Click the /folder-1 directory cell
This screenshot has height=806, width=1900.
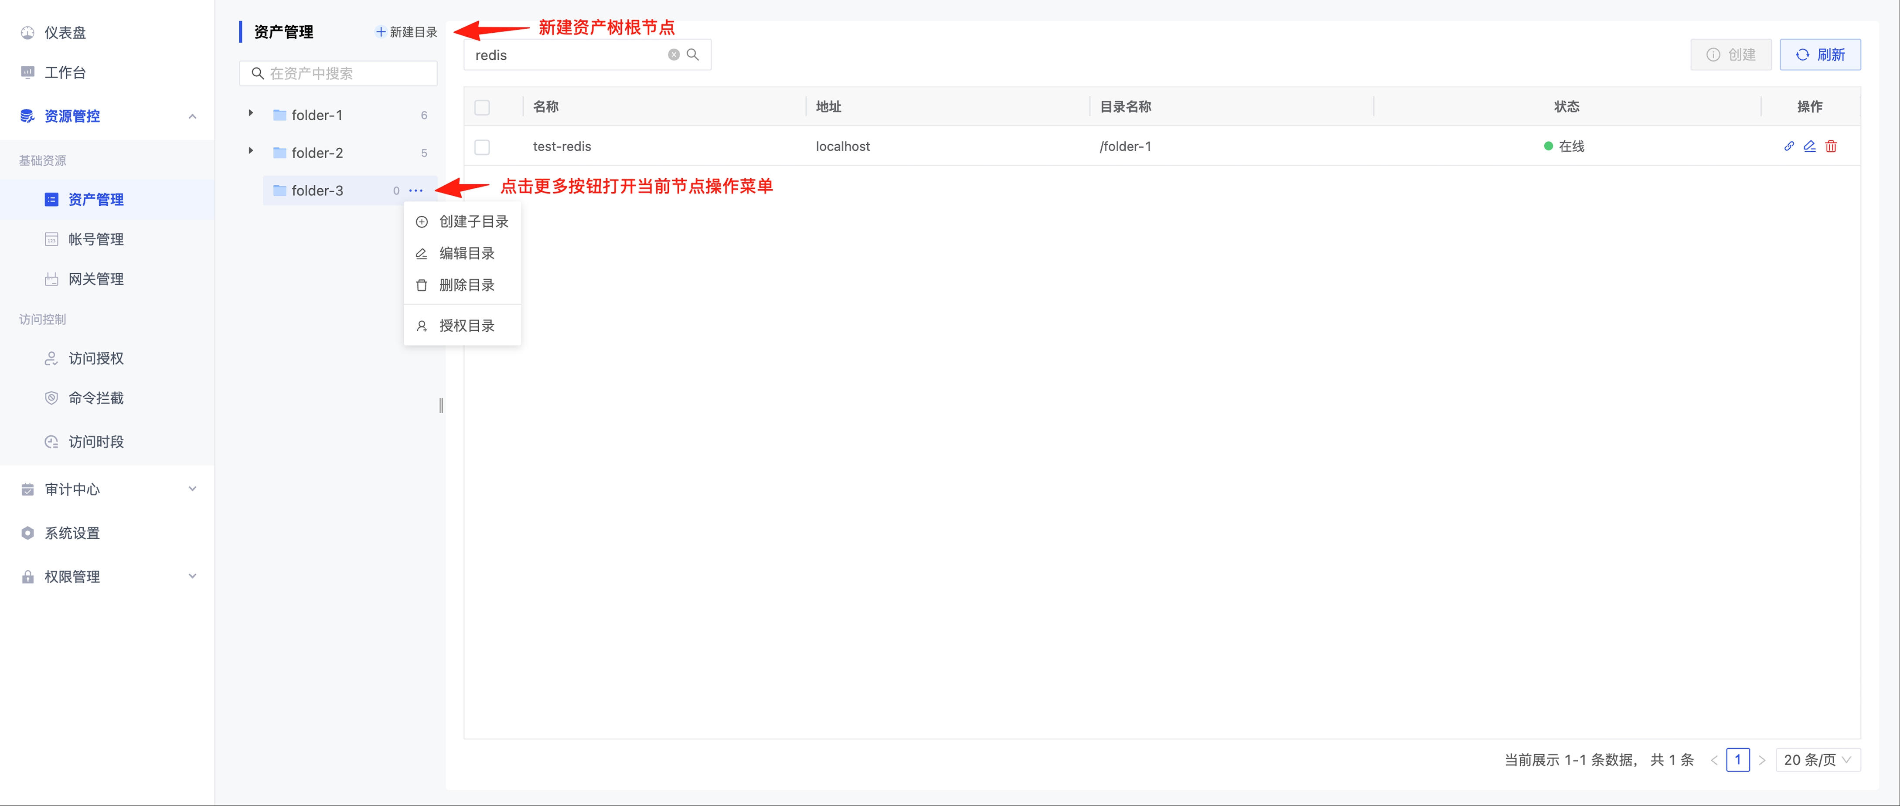click(1125, 147)
